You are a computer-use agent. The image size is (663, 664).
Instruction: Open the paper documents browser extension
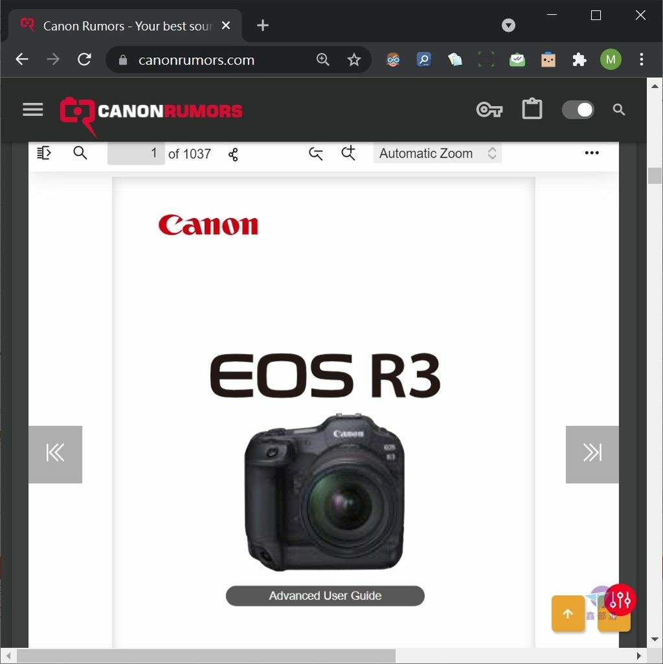pyautogui.click(x=455, y=60)
